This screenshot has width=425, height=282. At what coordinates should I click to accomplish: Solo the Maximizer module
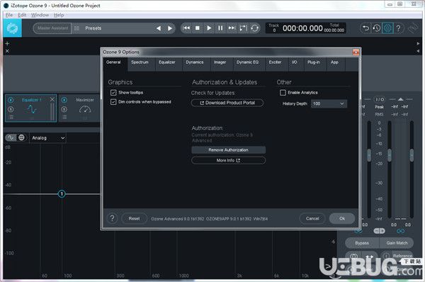tap(64, 109)
